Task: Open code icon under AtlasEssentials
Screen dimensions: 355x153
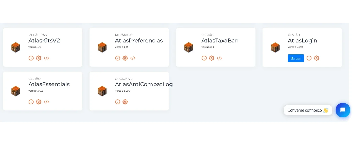Action: (x=46, y=102)
